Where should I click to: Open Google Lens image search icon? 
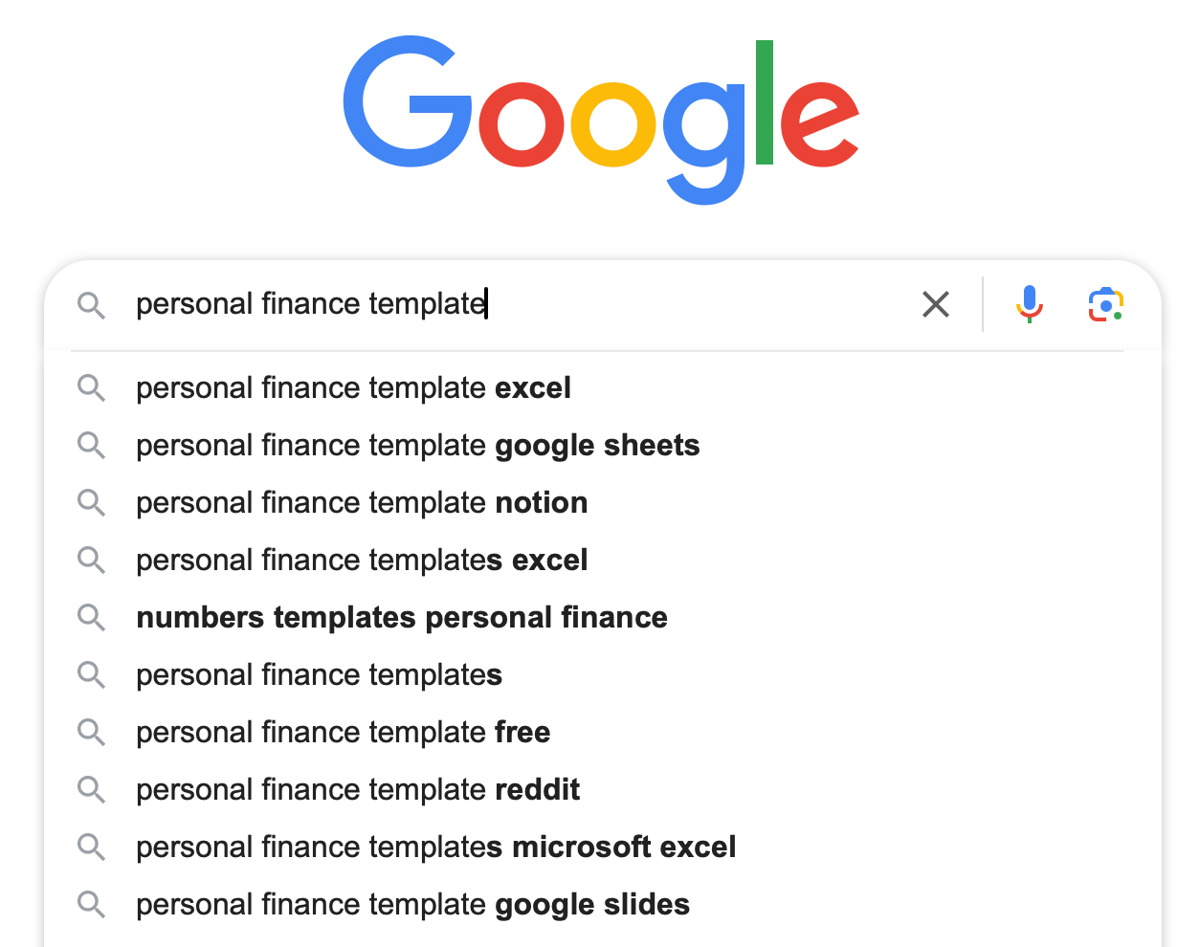1106,304
